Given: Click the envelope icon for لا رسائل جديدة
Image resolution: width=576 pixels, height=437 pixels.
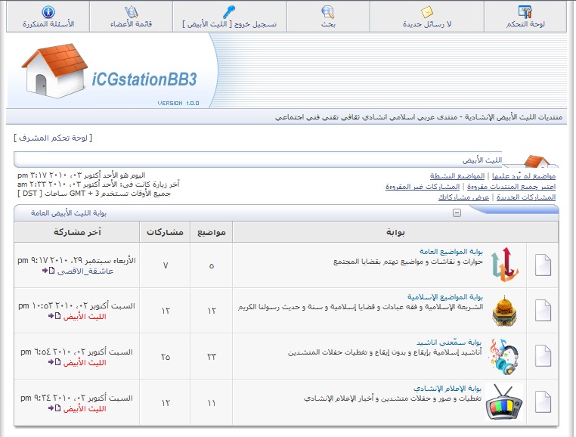Looking at the screenshot, I should 427,11.
